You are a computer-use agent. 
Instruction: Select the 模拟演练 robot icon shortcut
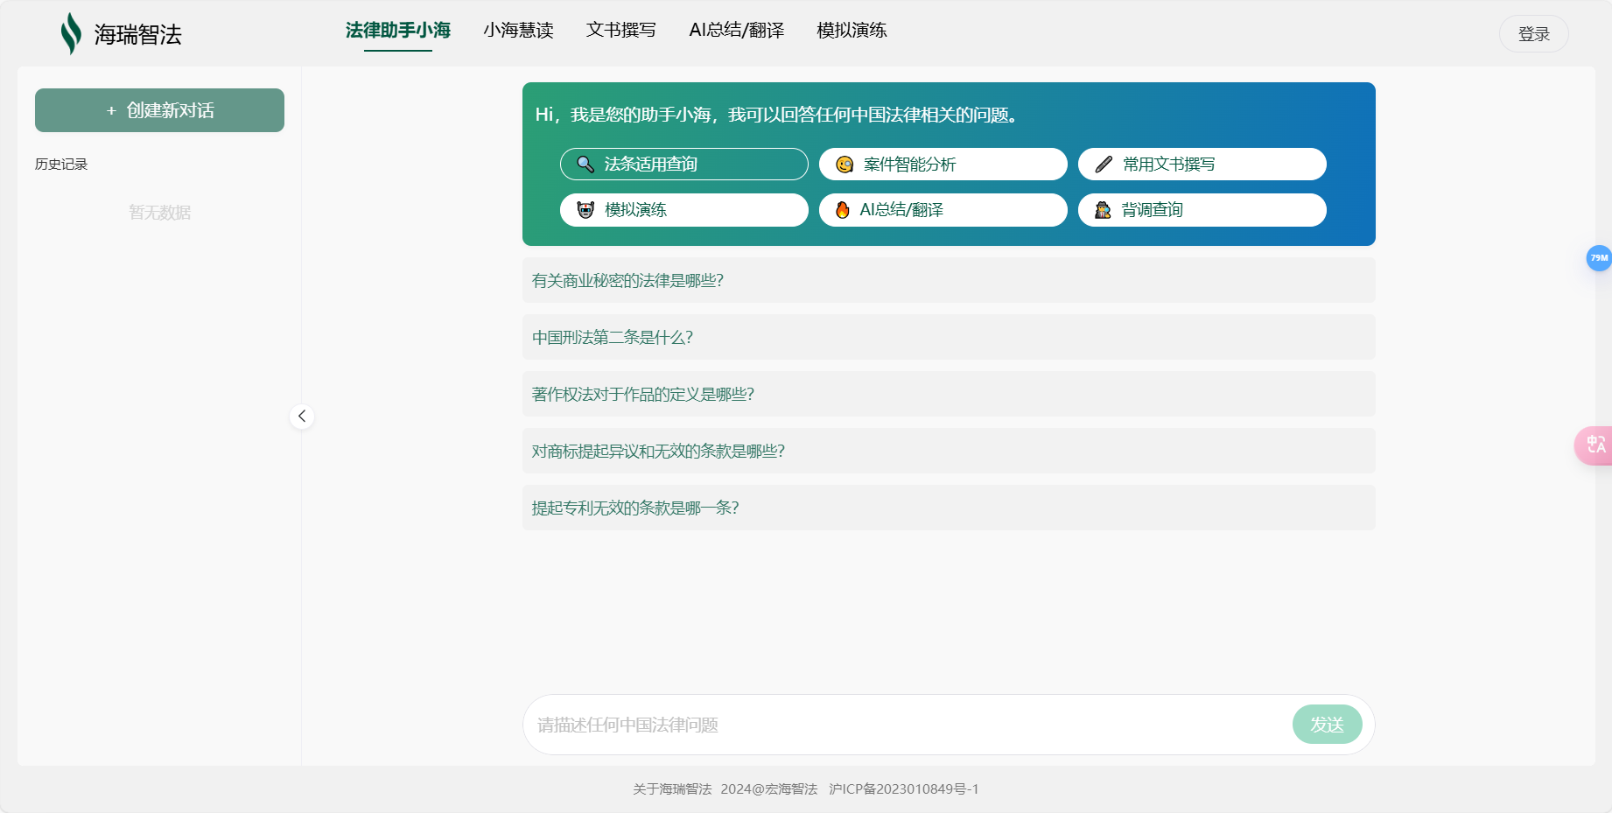583,210
